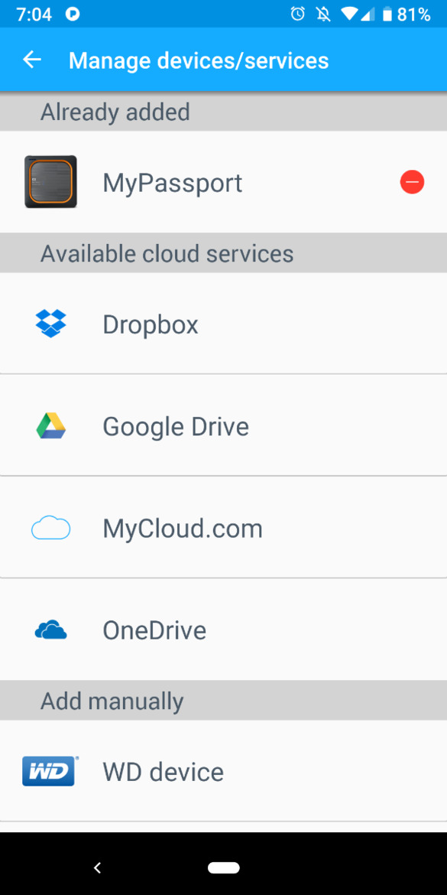Tap Android system back button
Image resolution: width=447 pixels, height=895 pixels.
pos(98,867)
